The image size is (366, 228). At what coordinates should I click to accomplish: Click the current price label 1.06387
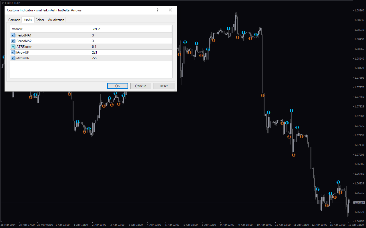point(359,203)
